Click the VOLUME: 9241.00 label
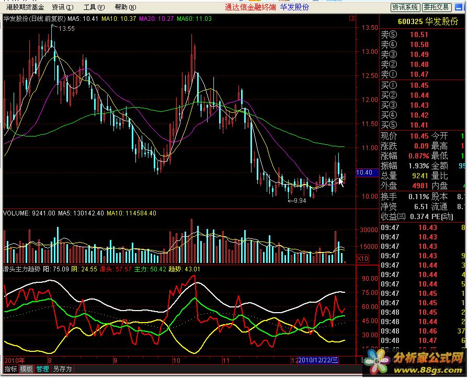 point(29,213)
